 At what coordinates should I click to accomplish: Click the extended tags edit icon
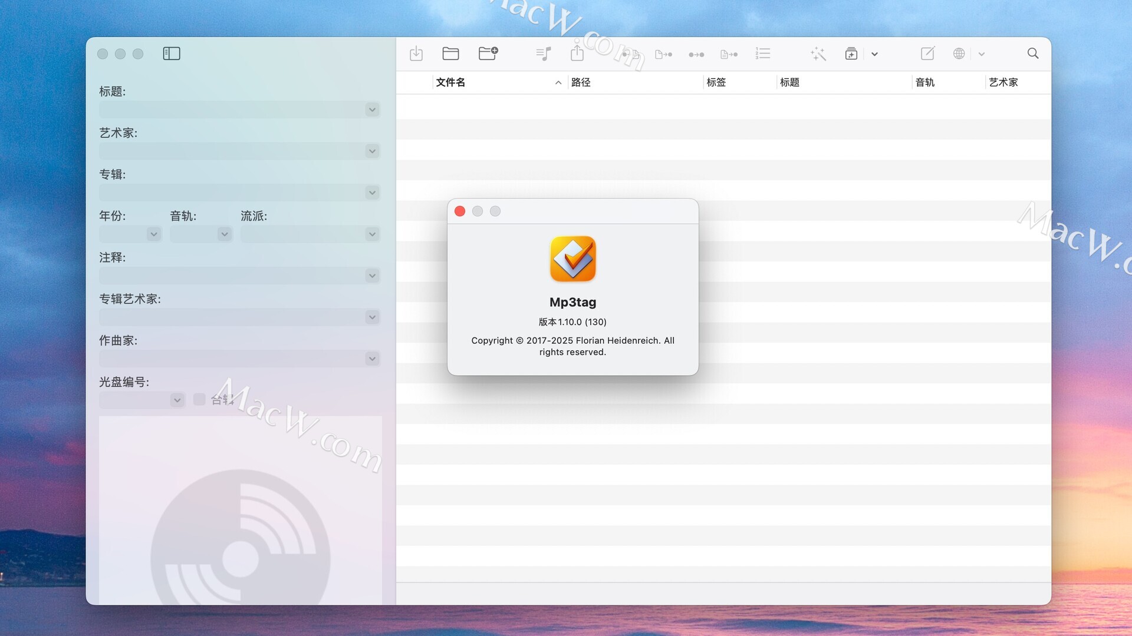(x=927, y=54)
